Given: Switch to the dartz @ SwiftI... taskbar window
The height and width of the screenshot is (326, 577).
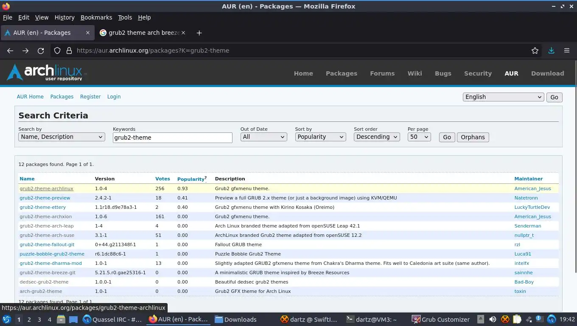Looking at the screenshot, I should click(309, 320).
